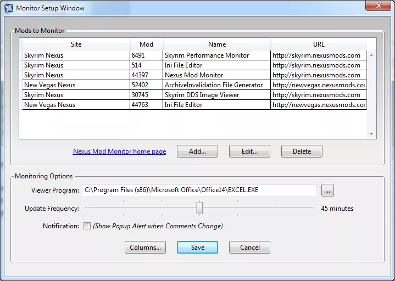395x281 pixels.
Task: Click the Save button
Action: pyautogui.click(x=198, y=248)
